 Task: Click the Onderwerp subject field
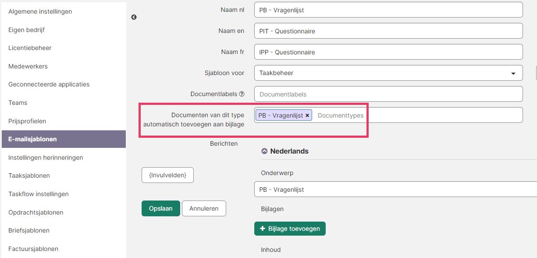coord(395,190)
